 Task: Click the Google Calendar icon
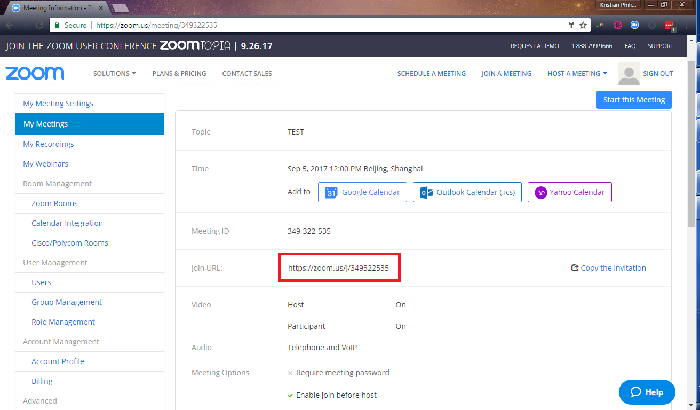[x=331, y=193]
